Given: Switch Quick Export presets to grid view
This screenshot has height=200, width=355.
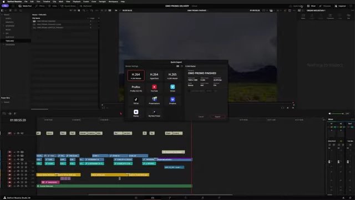Looking at the screenshot, I should 177,66.
